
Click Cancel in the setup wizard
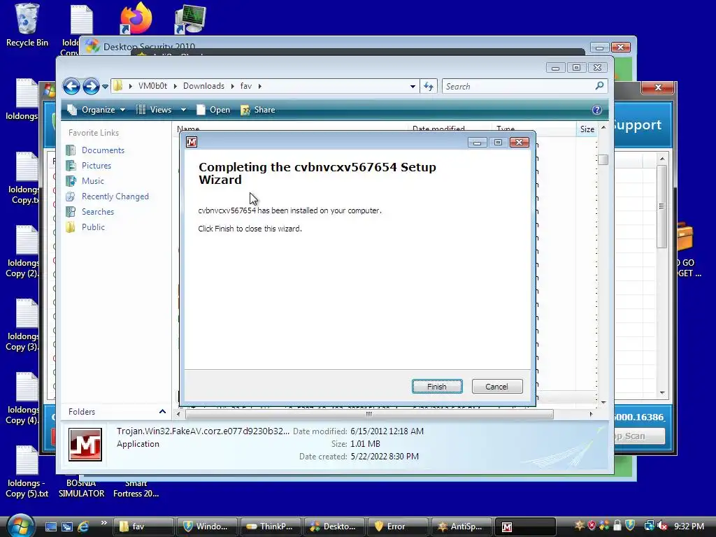497,386
